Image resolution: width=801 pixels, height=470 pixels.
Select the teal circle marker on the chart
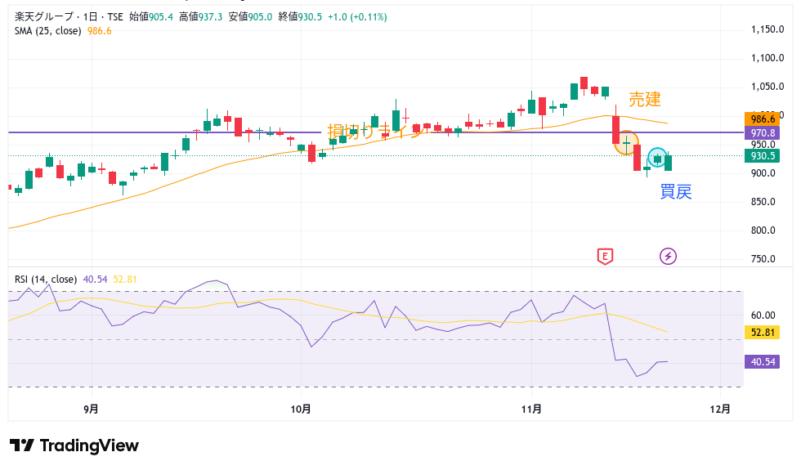pos(658,159)
